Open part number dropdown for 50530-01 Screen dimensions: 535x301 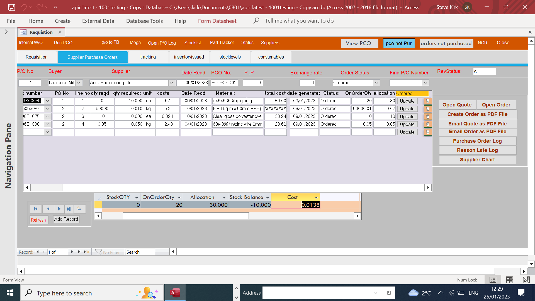click(x=48, y=109)
